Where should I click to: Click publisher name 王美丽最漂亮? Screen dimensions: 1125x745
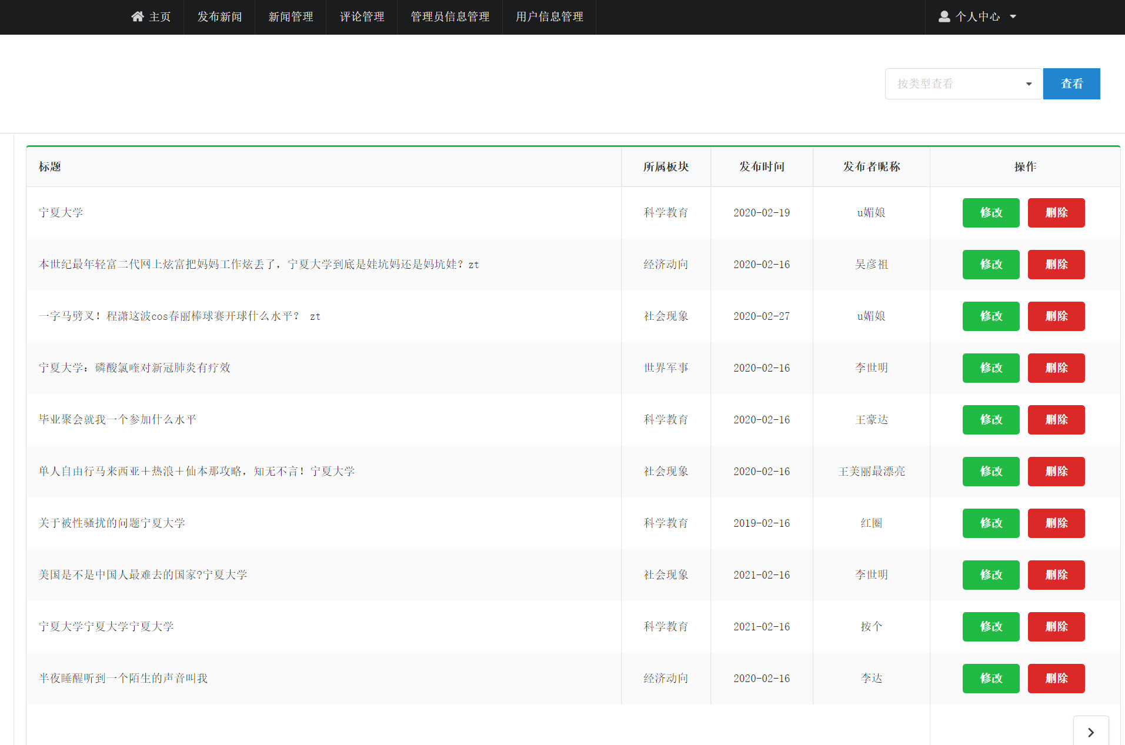pos(872,472)
